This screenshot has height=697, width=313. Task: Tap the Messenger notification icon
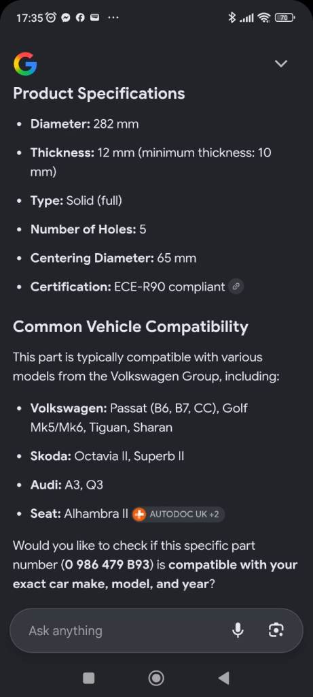coord(66,18)
